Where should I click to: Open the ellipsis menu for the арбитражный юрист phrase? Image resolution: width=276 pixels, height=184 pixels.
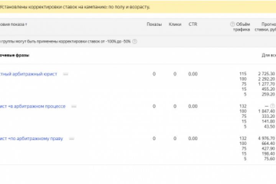(x=66, y=74)
